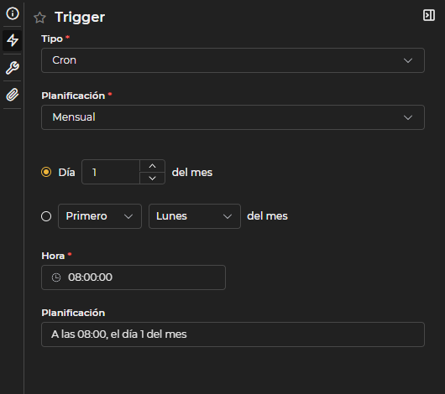
Task: Click the Hora field label
Action: click(x=53, y=256)
